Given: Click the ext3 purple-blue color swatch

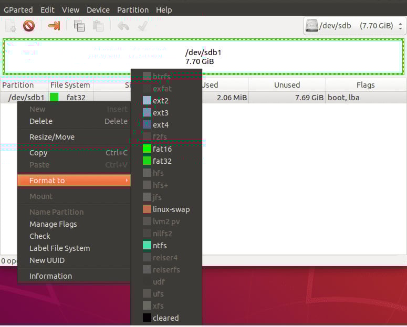Looking at the screenshot, I should coord(147,112).
